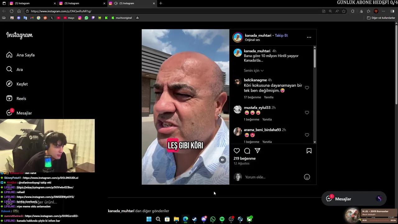Viewport: 398px width, 224px height.
Task: Like arama_beni_birdaha93's comment
Action: tap(307, 135)
